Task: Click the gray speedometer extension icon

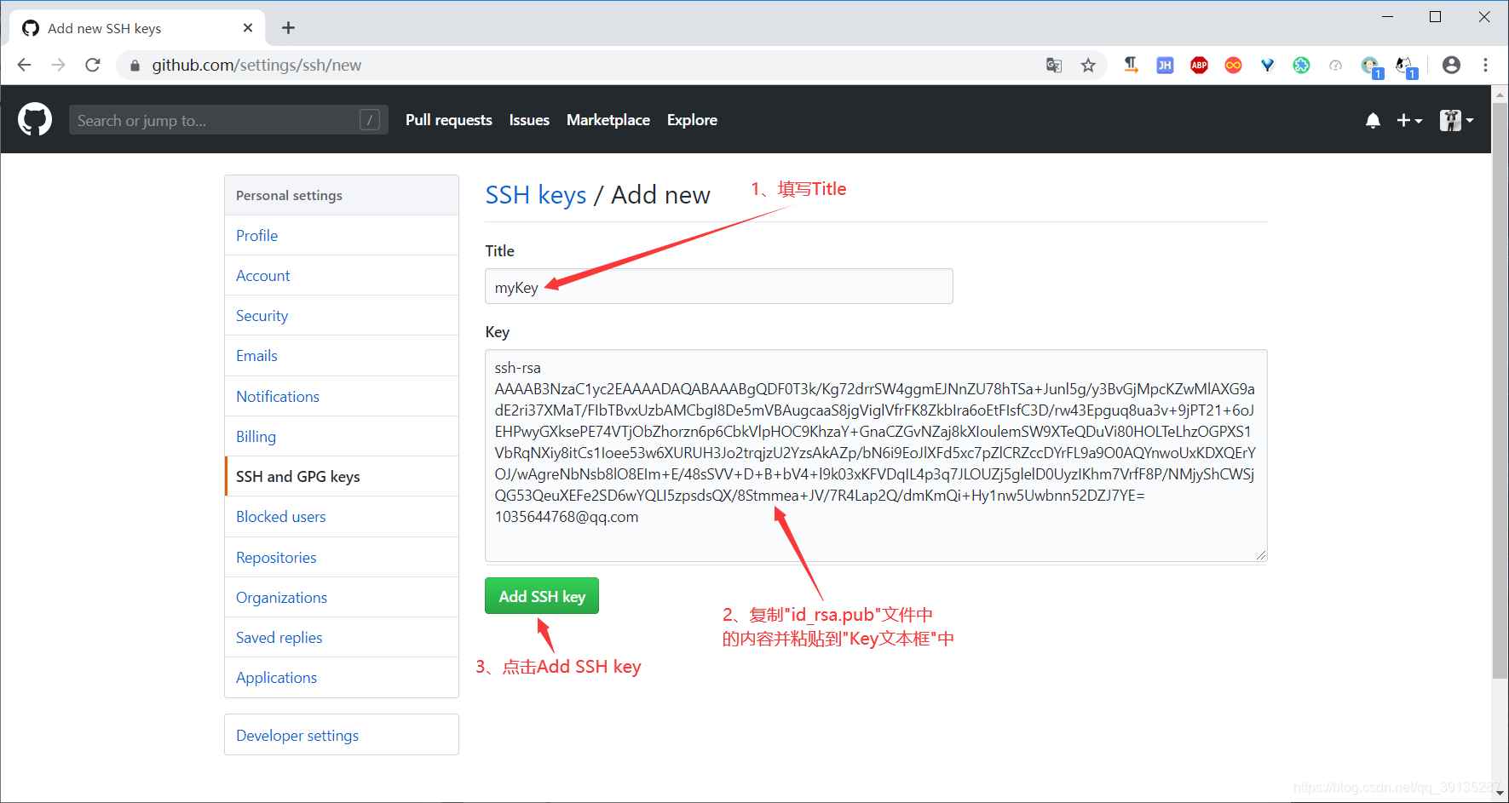Action: [x=1335, y=66]
